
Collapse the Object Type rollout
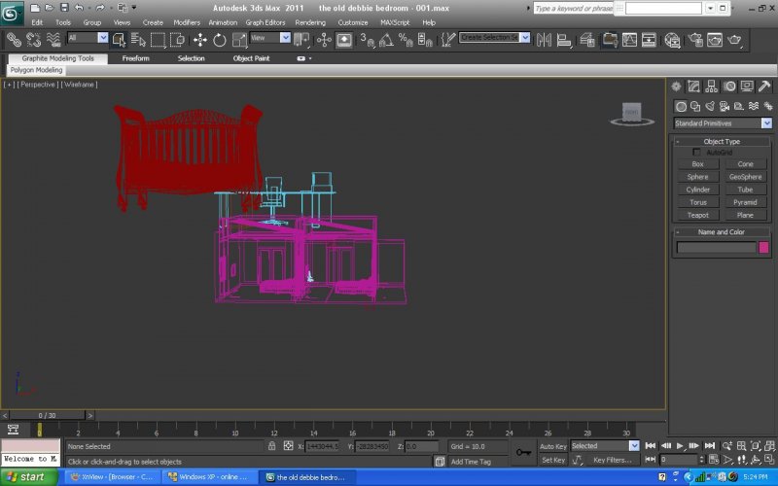pos(721,142)
